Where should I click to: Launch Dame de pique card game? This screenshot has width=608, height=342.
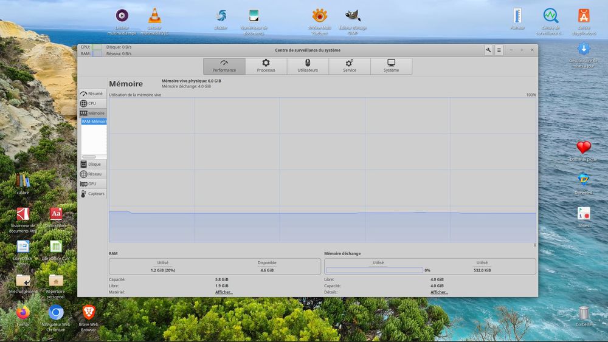click(x=583, y=151)
